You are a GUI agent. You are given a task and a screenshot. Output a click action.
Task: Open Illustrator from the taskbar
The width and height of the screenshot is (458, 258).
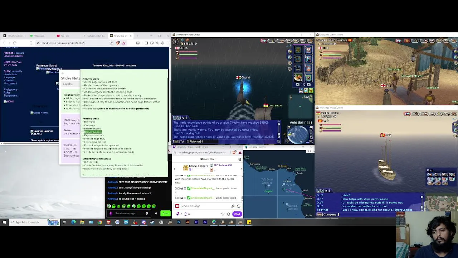(x=187, y=222)
